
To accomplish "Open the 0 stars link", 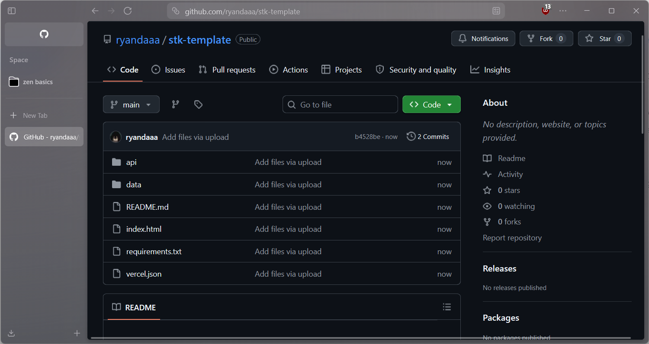I will (501, 190).
